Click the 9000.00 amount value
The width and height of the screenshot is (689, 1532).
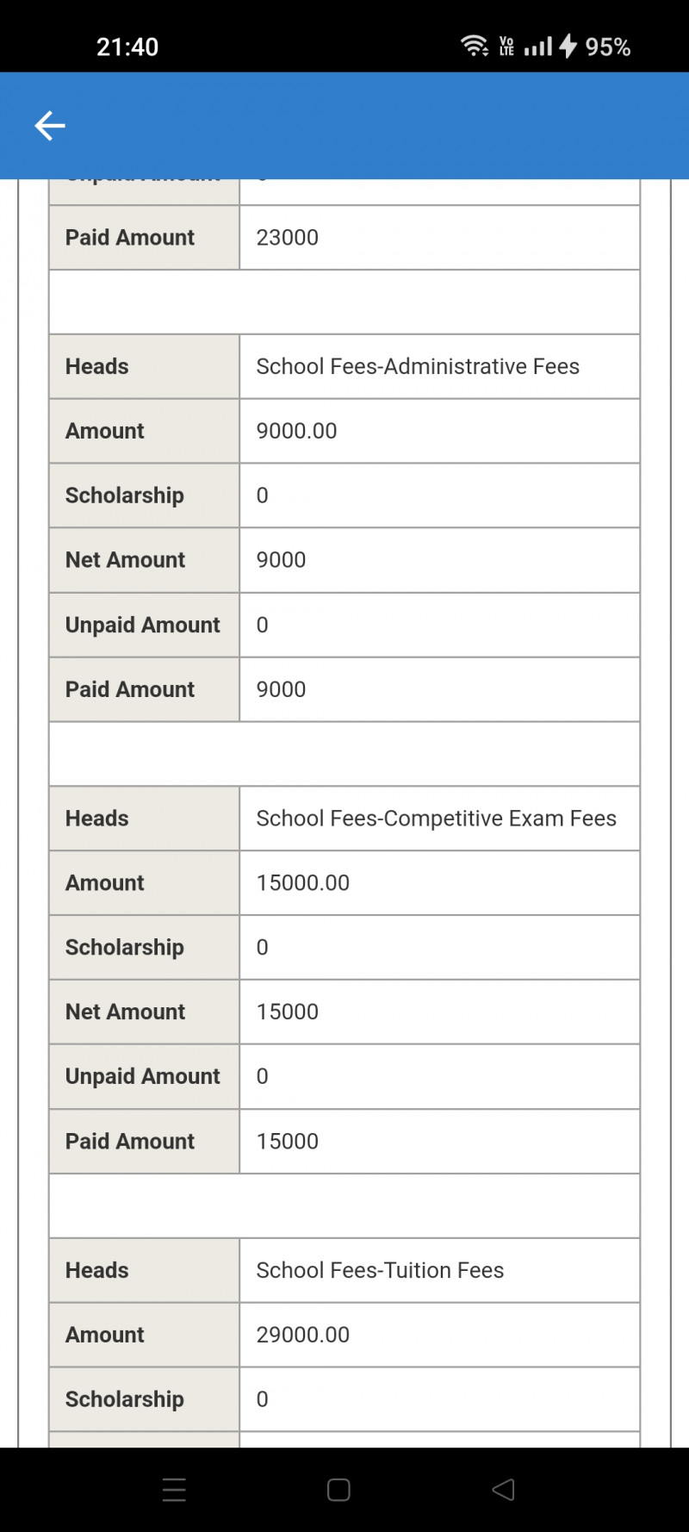296,431
